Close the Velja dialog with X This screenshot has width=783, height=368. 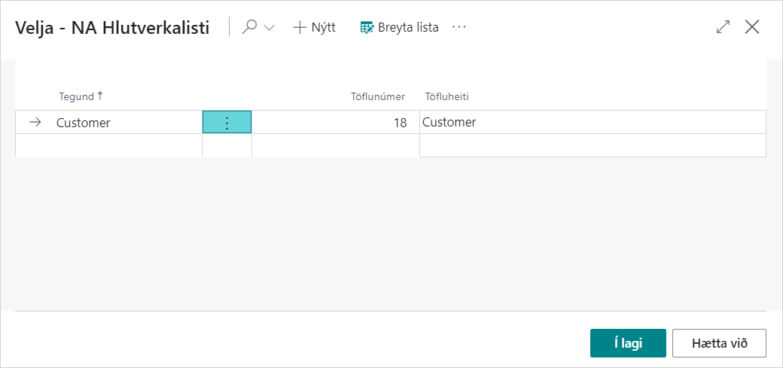pyautogui.click(x=751, y=27)
